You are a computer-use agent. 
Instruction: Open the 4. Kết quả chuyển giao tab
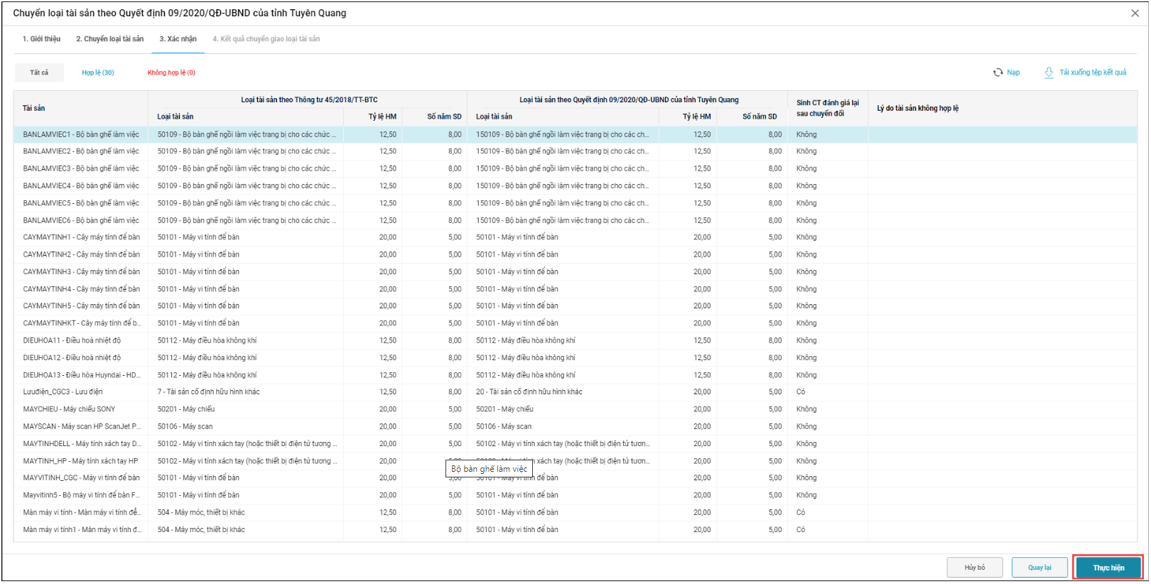(x=266, y=39)
